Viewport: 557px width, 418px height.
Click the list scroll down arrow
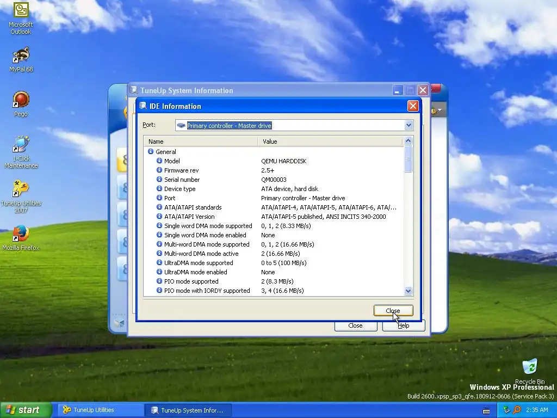pyautogui.click(x=408, y=291)
